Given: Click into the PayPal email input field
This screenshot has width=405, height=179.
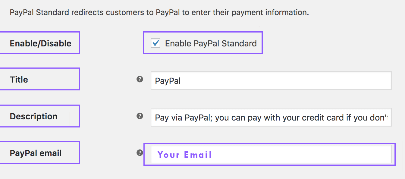Looking at the screenshot, I should tap(271, 154).
